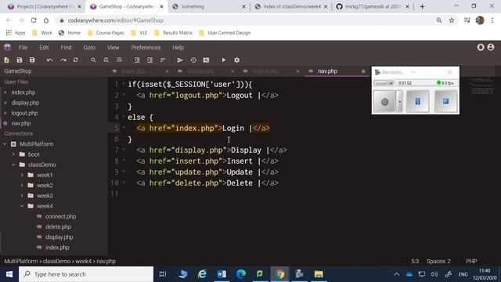Bookmark page with the star icon
The image size is (501, 282).
click(x=452, y=20)
